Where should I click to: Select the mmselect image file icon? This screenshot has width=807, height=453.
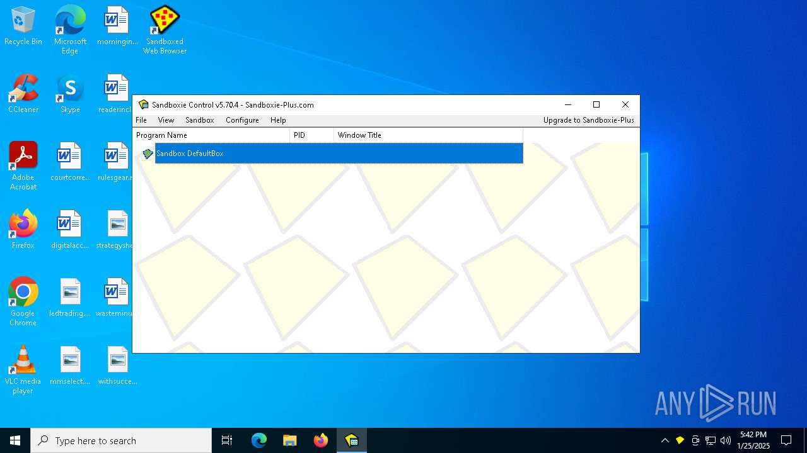coord(70,366)
